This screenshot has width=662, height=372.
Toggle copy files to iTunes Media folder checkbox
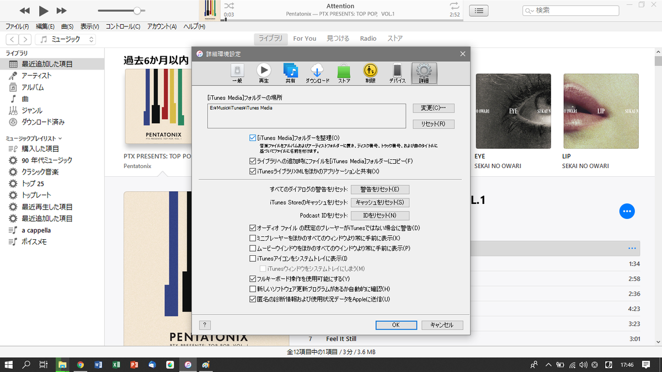[x=253, y=161]
